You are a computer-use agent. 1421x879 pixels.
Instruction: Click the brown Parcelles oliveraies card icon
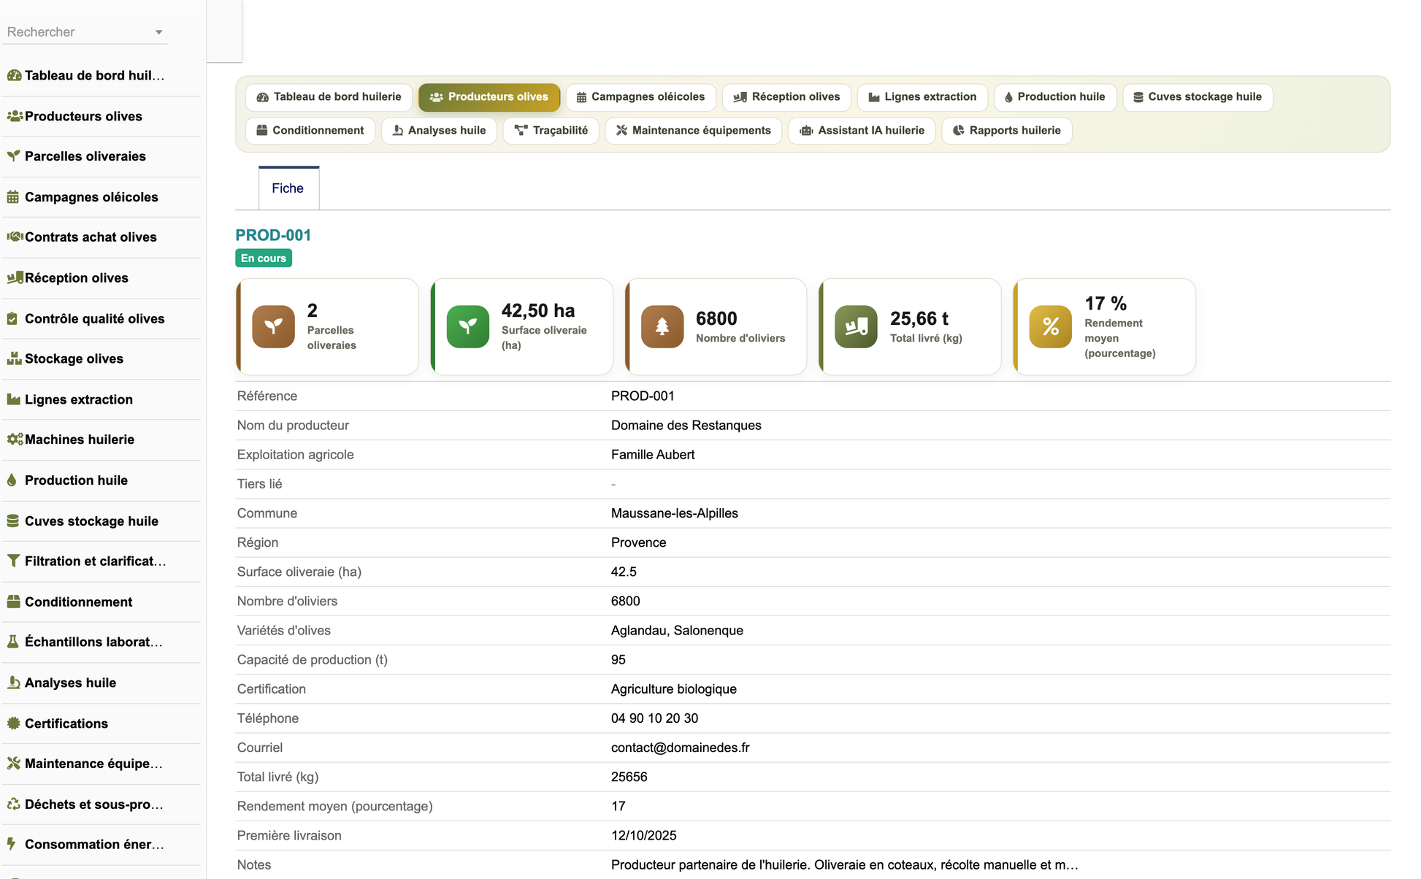273,326
